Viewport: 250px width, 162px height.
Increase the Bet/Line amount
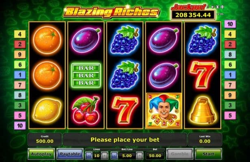tap(140, 155)
